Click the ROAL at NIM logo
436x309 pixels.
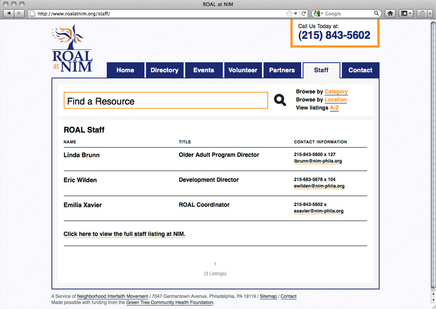point(72,49)
